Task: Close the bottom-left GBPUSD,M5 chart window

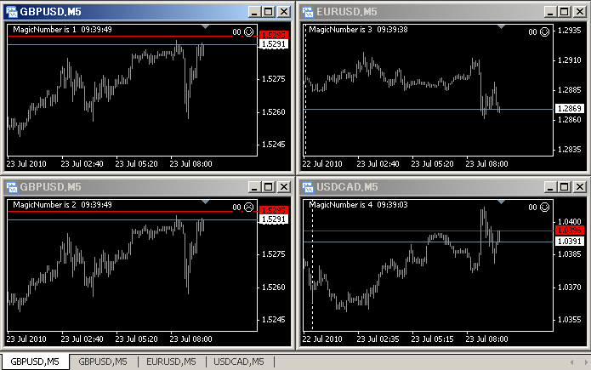Action: (284, 187)
